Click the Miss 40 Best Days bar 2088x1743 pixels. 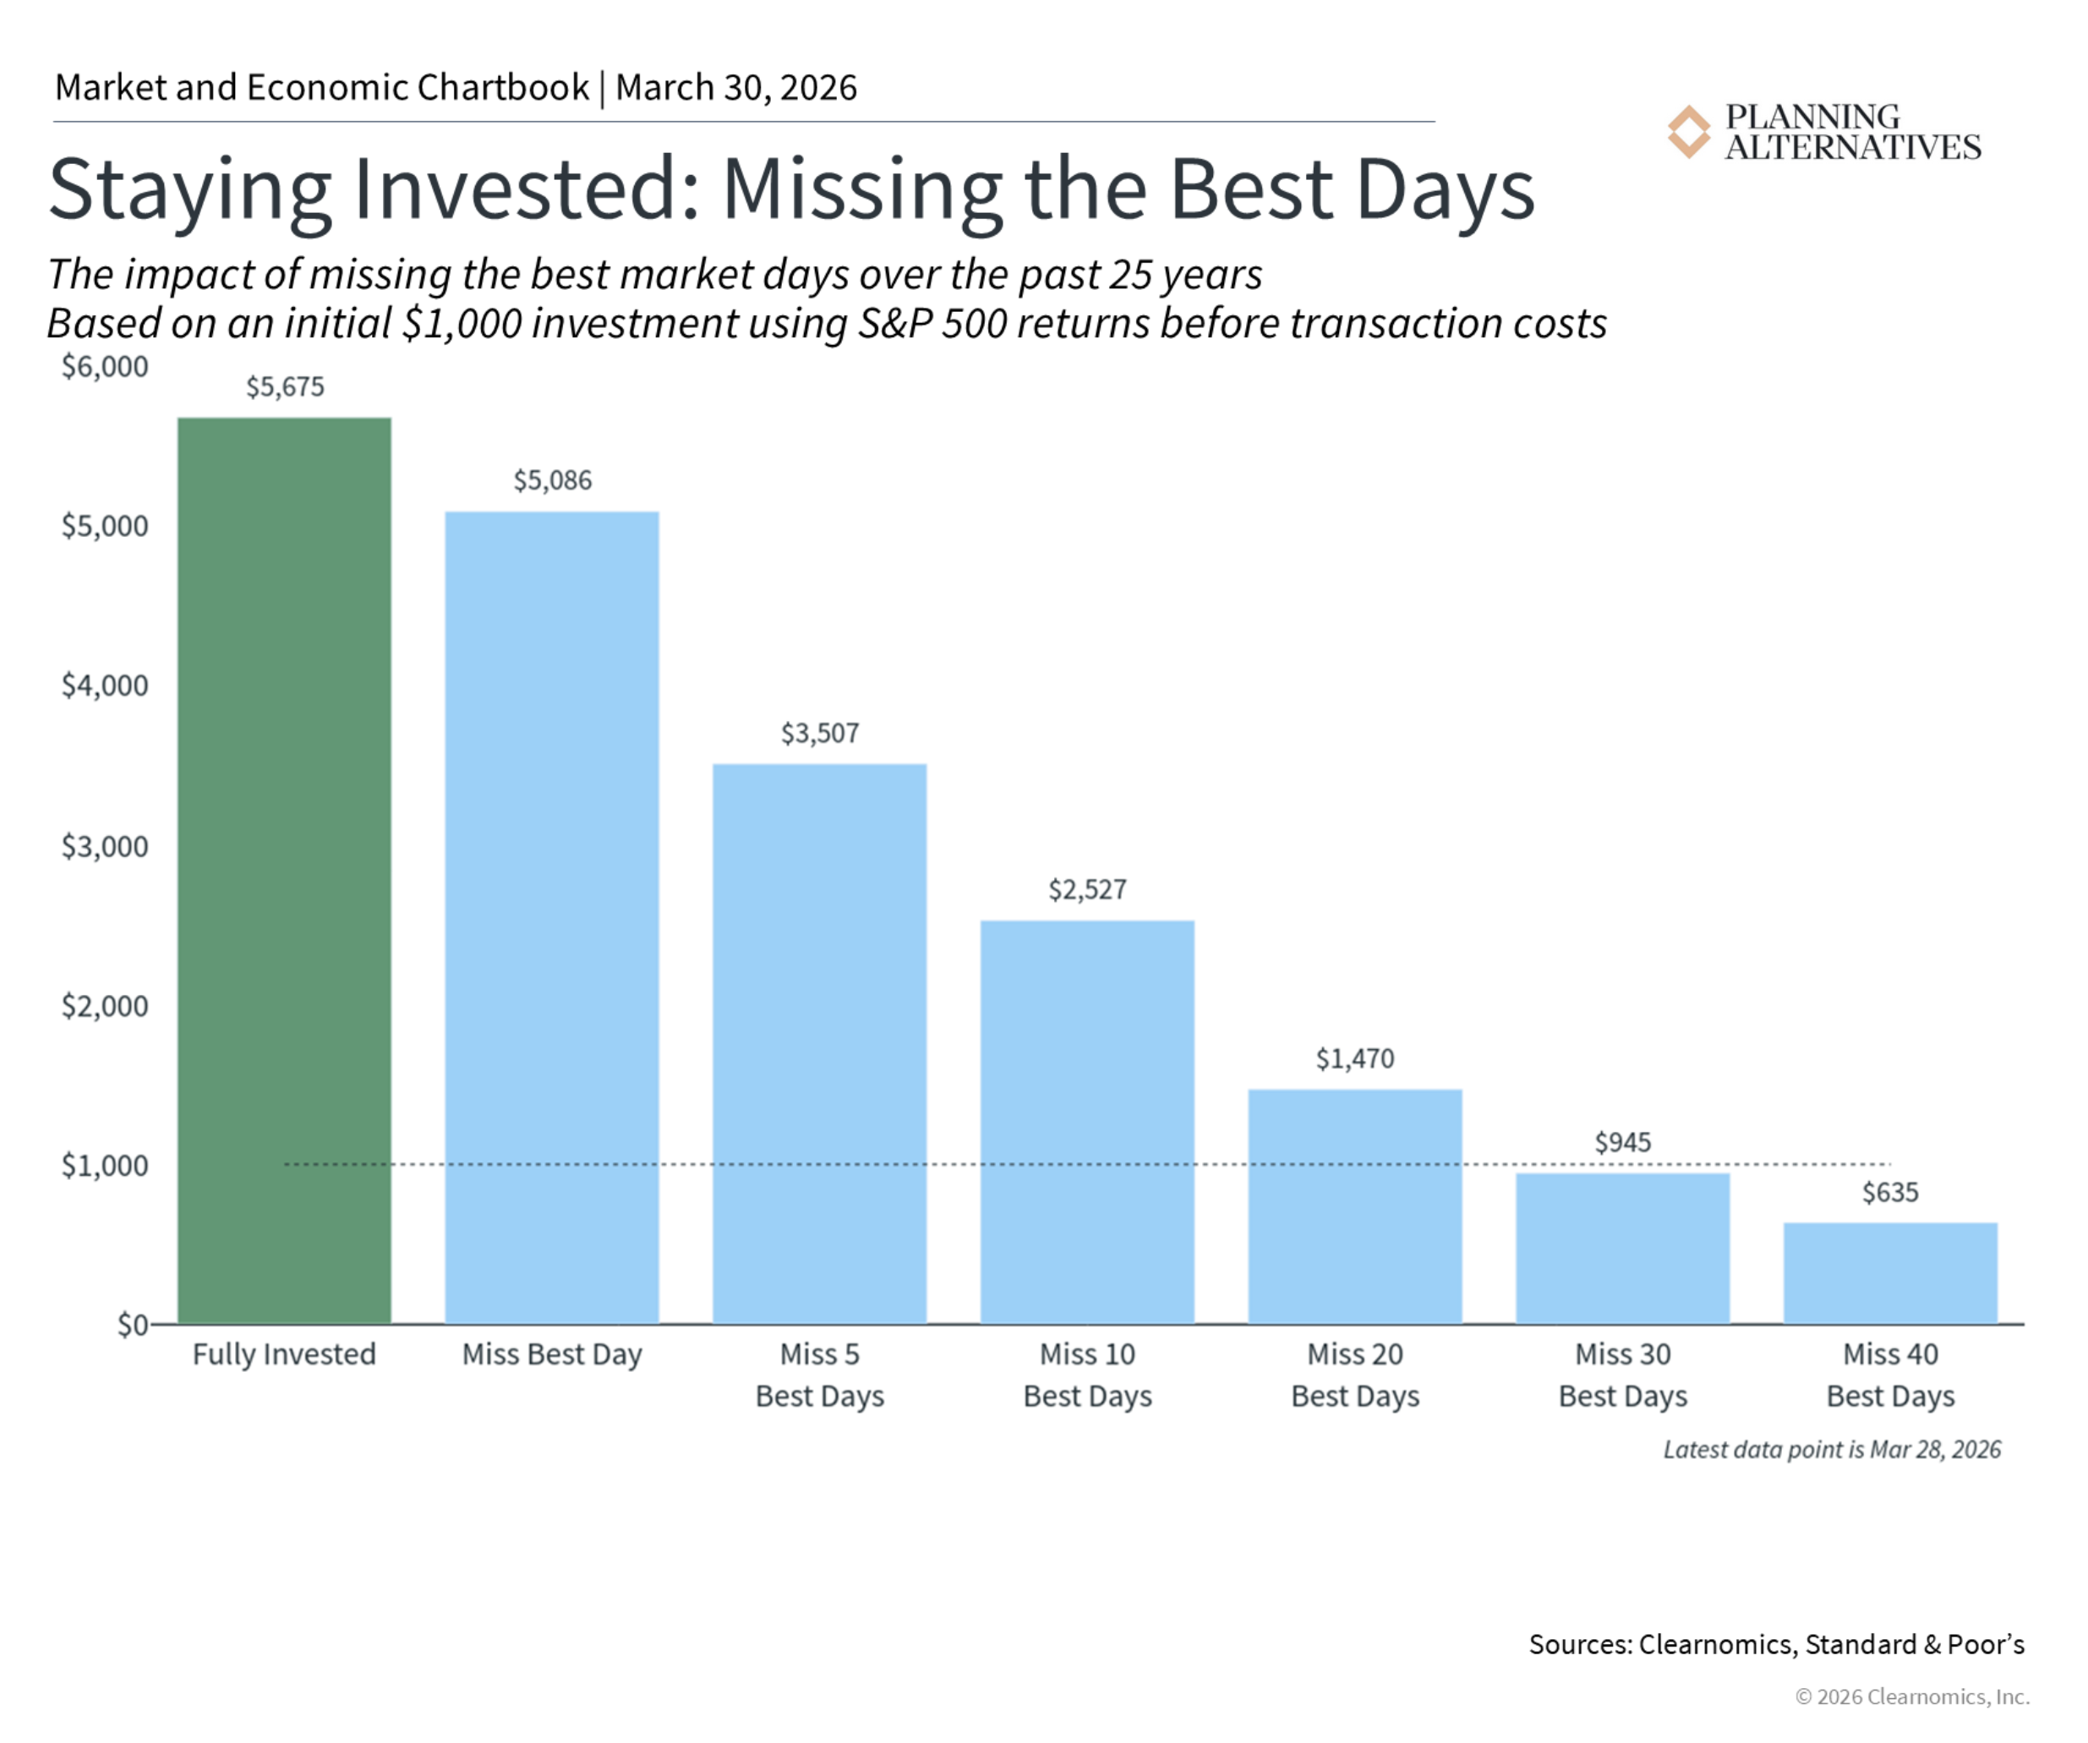[x=1890, y=1273]
